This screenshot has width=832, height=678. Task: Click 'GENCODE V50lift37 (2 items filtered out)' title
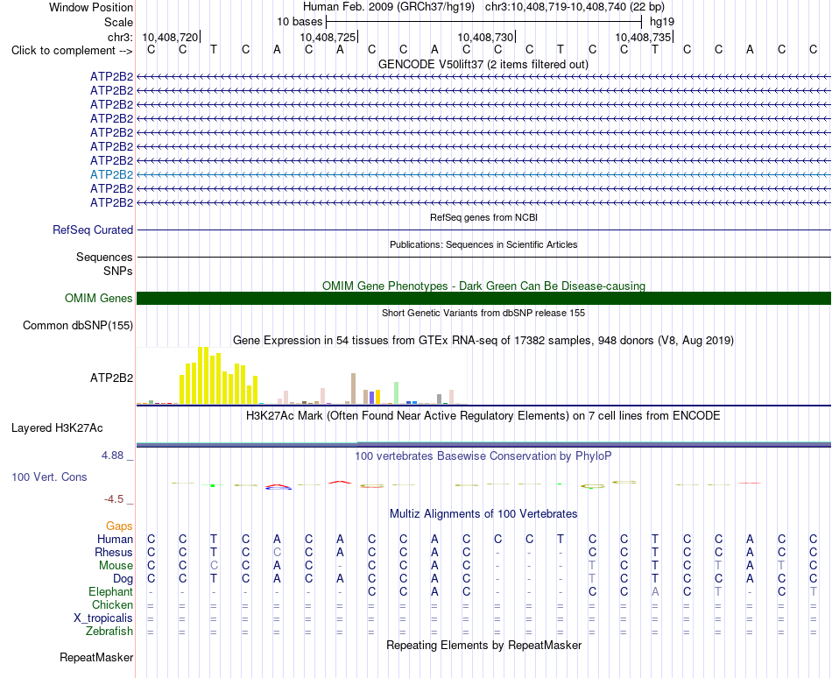point(483,64)
